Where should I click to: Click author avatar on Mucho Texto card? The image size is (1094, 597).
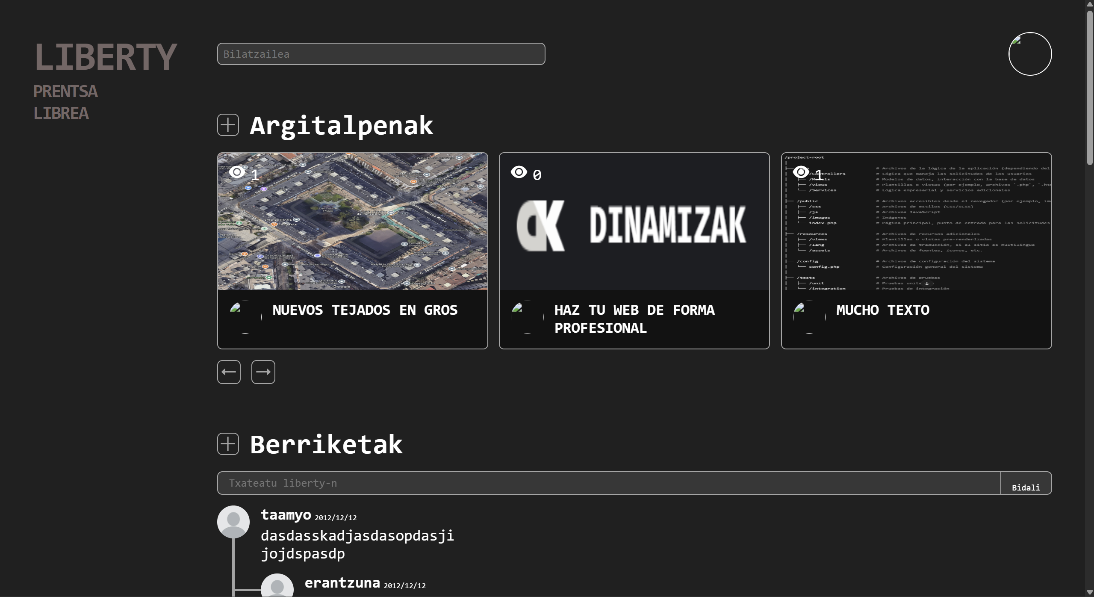(x=809, y=317)
